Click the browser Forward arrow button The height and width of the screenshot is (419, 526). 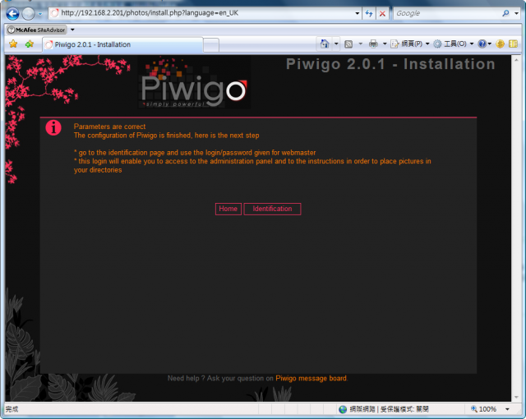click(x=28, y=14)
